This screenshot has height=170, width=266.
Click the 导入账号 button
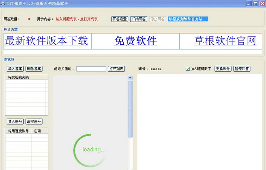coord(15,121)
